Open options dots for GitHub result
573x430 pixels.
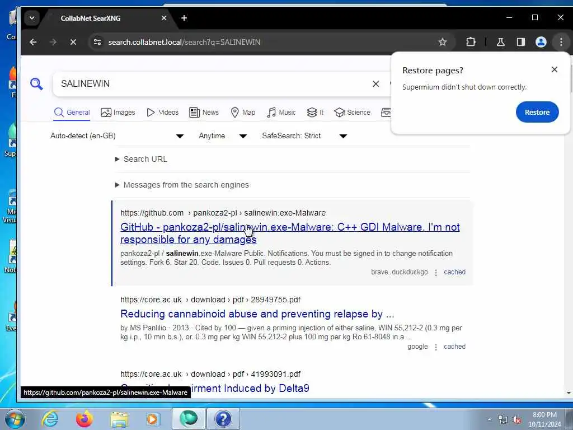coord(435,273)
